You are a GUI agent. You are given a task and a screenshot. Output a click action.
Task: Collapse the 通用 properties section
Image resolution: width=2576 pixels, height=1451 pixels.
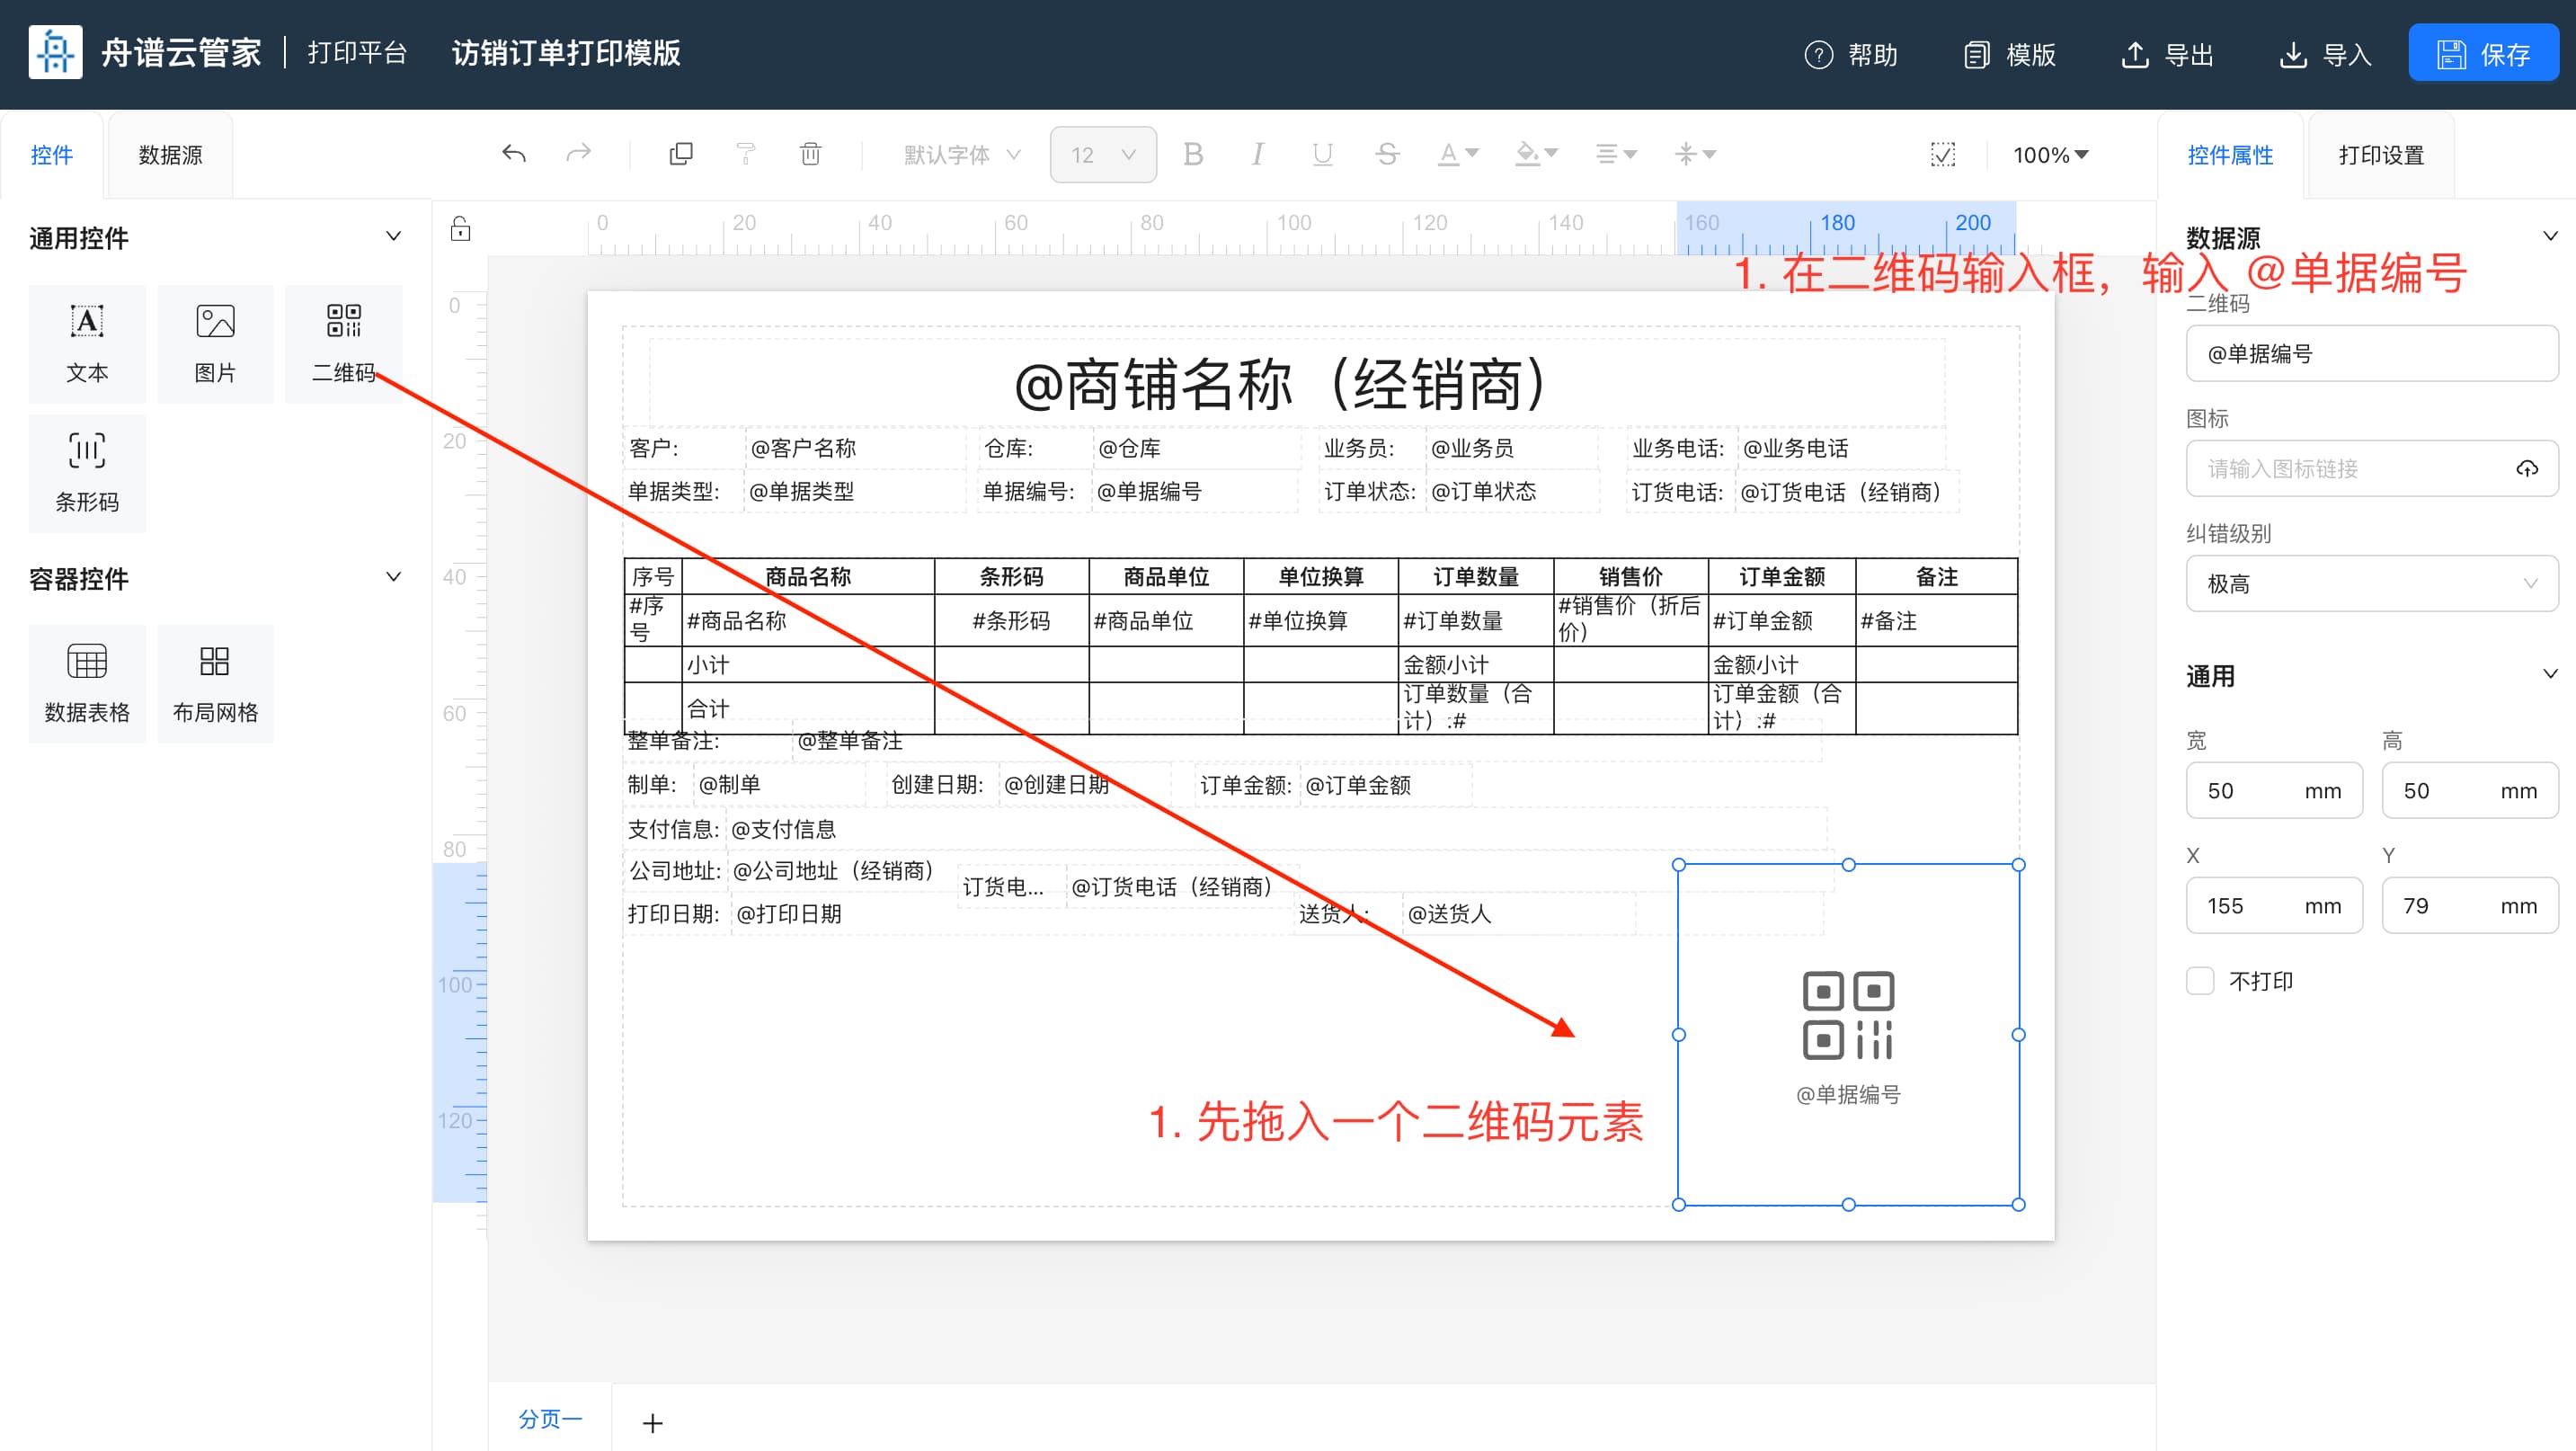[x=2550, y=675]
